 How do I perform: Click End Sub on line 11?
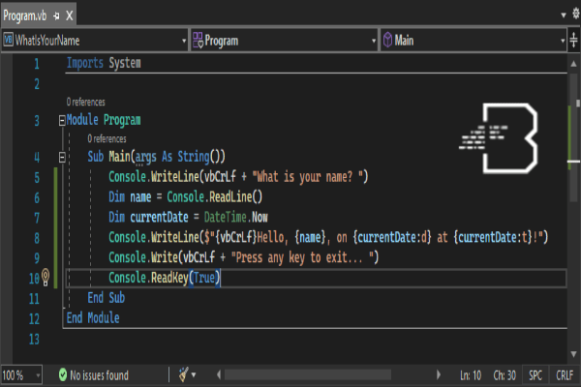pos(107,298)
